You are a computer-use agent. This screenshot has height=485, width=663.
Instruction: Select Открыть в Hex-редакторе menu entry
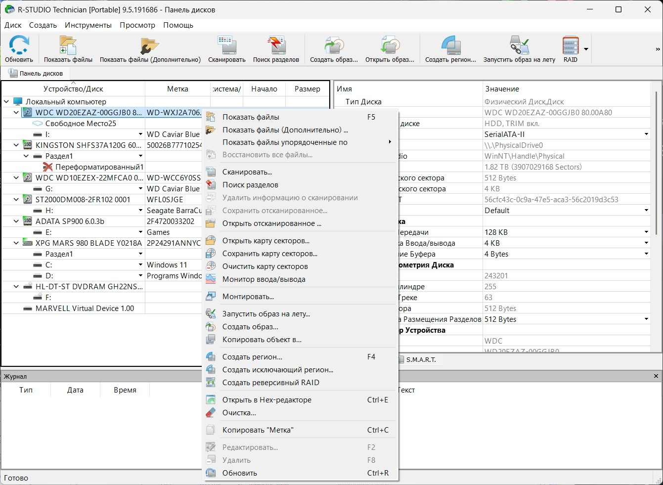[x=266, y=400]
